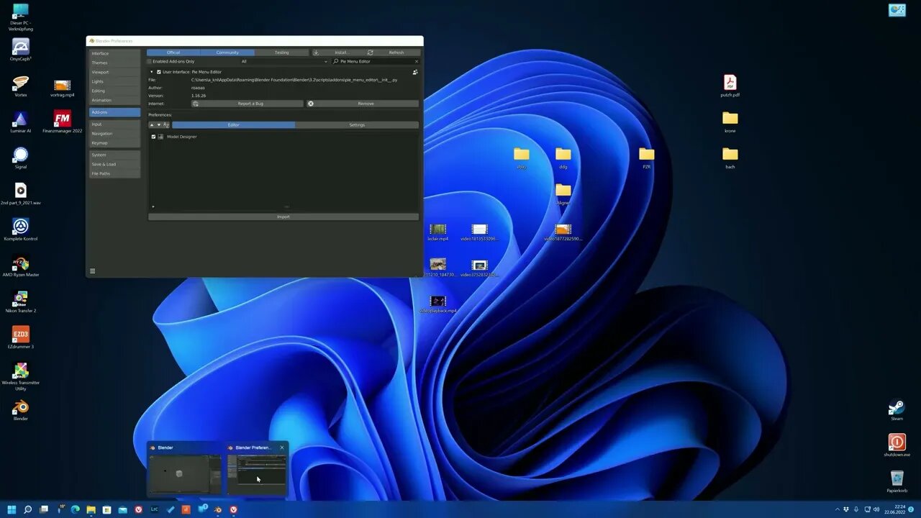Switch to the Keymap preferences section
This screenshot has width=921, height=518.
114,142
